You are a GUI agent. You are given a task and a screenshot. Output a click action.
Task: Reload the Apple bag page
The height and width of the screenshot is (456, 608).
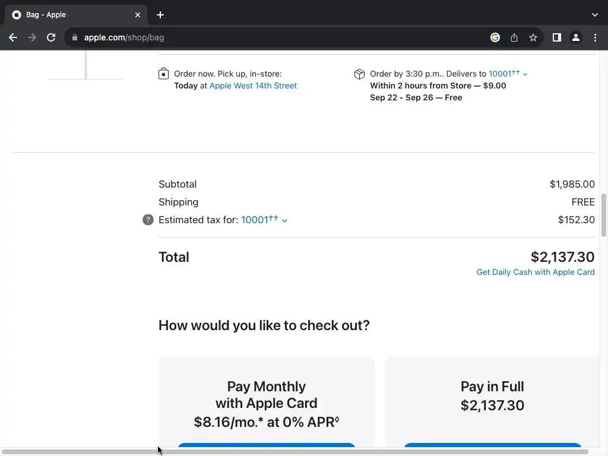tap(51, 37)
